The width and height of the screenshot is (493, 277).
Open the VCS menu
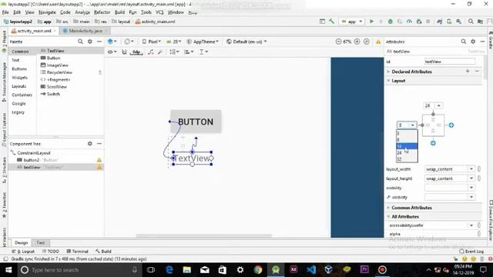159,12
